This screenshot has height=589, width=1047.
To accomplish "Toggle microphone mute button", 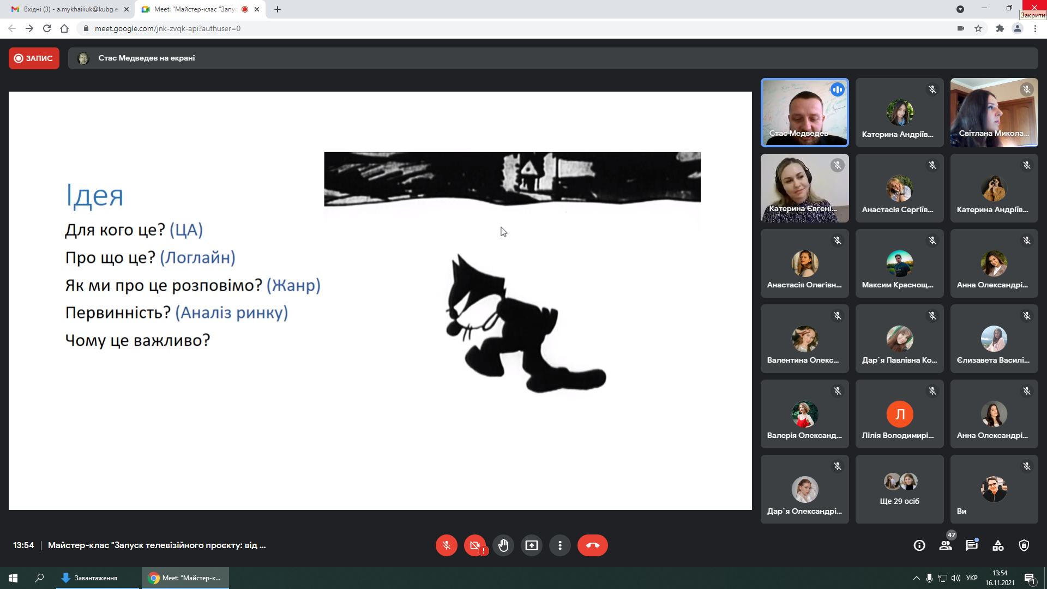I will coord(446,545).
